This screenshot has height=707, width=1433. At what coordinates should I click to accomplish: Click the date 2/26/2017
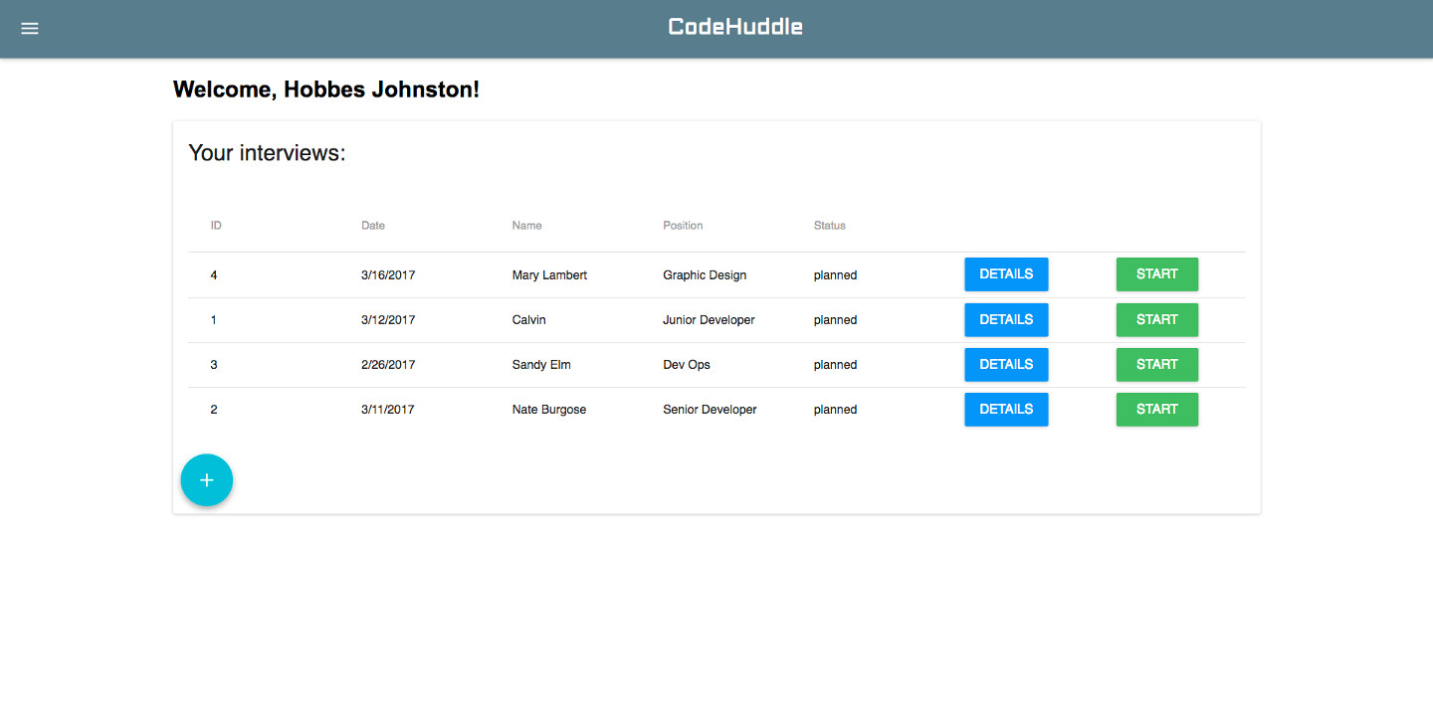pyautogui.click(x=388, y=365)
